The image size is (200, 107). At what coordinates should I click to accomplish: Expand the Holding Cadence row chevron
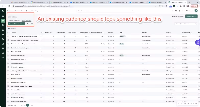(41, 79)
